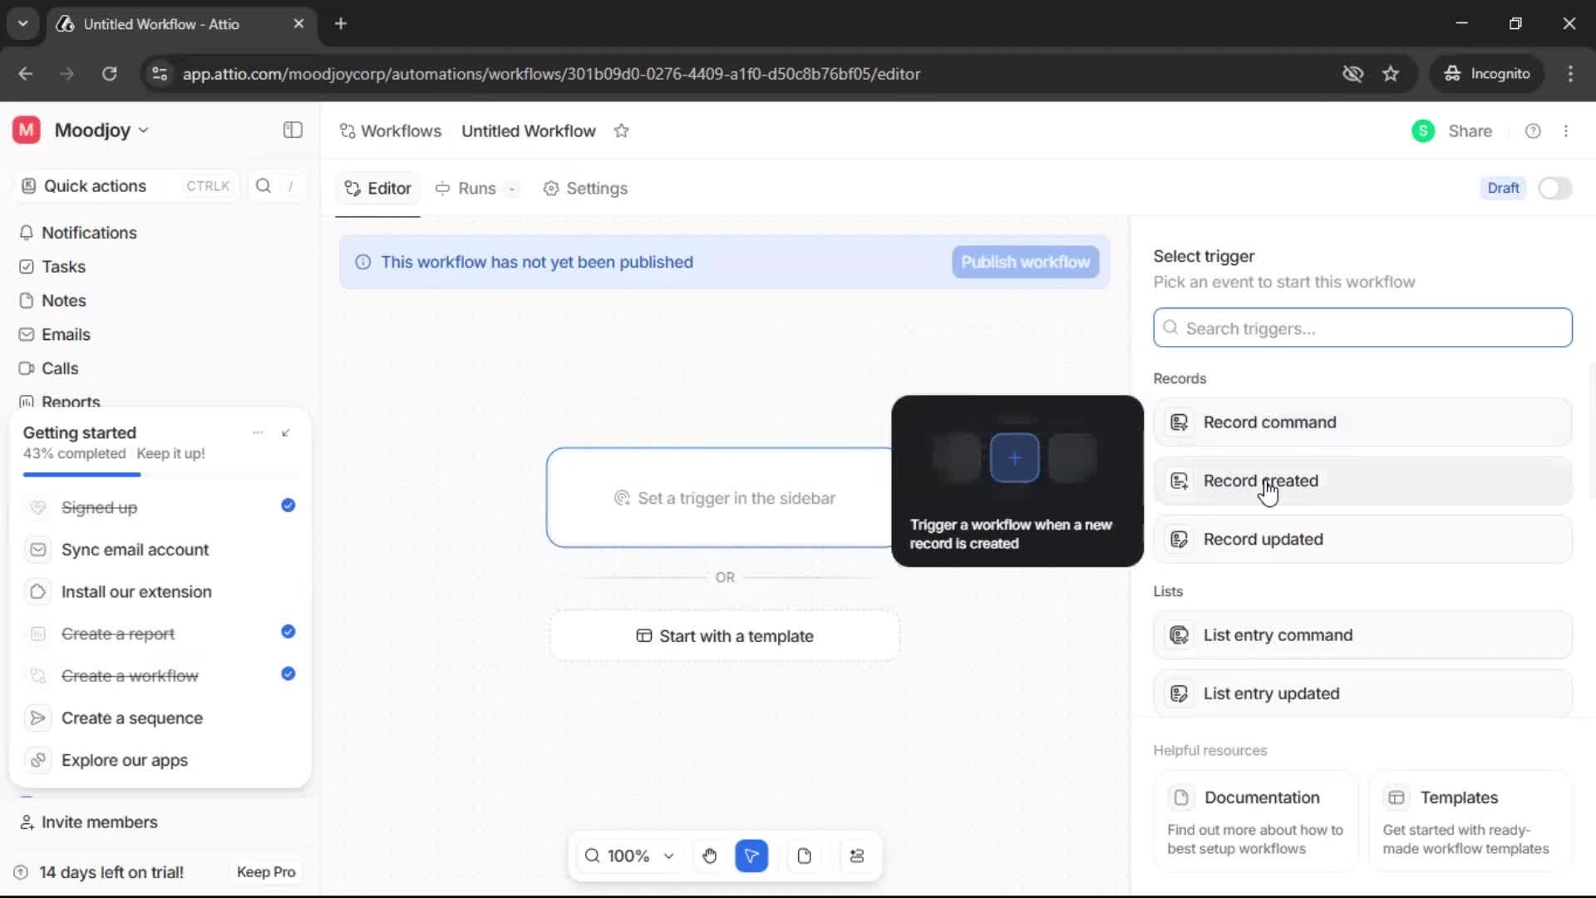Open the search icon in quick actions bar
This screenshot has height=898, width=1596.
pos(263,185)
